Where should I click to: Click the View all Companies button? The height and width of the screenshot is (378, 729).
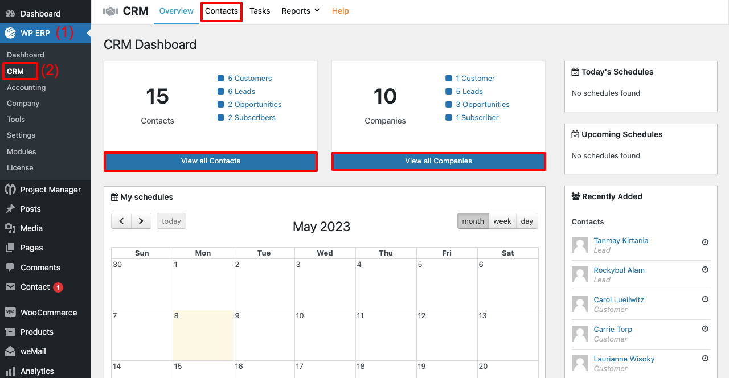[439, 161]
